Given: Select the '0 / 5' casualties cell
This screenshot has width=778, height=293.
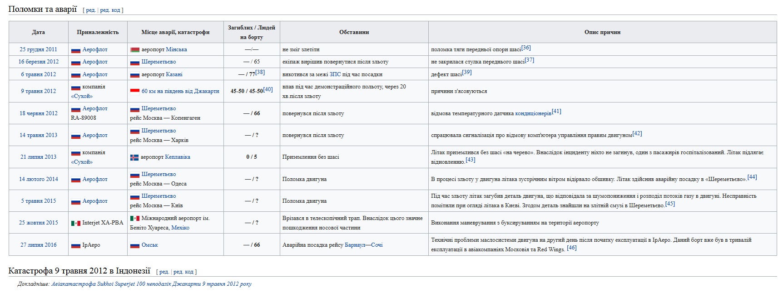Looking at the screenshot, I should [x=252, y=157].
